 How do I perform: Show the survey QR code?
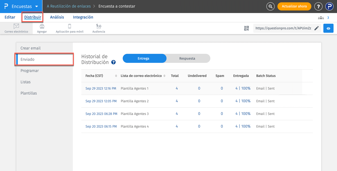coord(247,28)
